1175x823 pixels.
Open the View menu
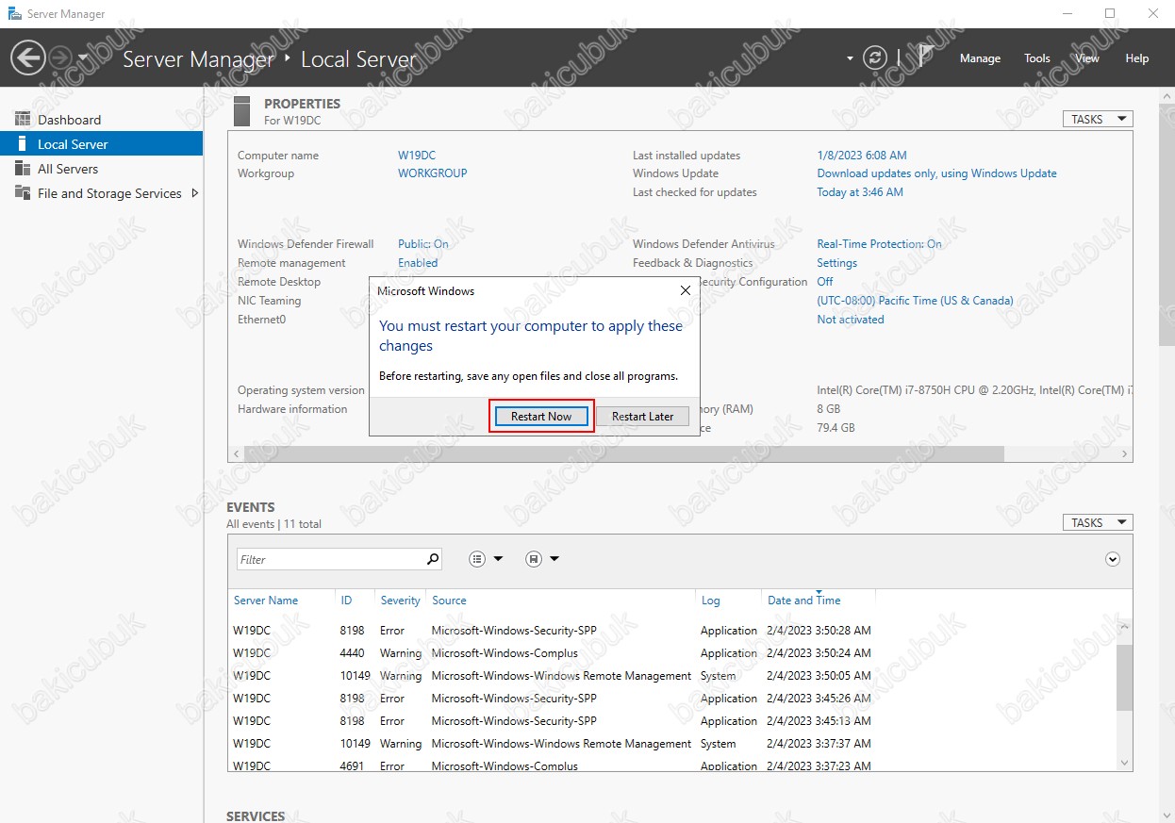pyautogui.click(x=1087, y=58)
